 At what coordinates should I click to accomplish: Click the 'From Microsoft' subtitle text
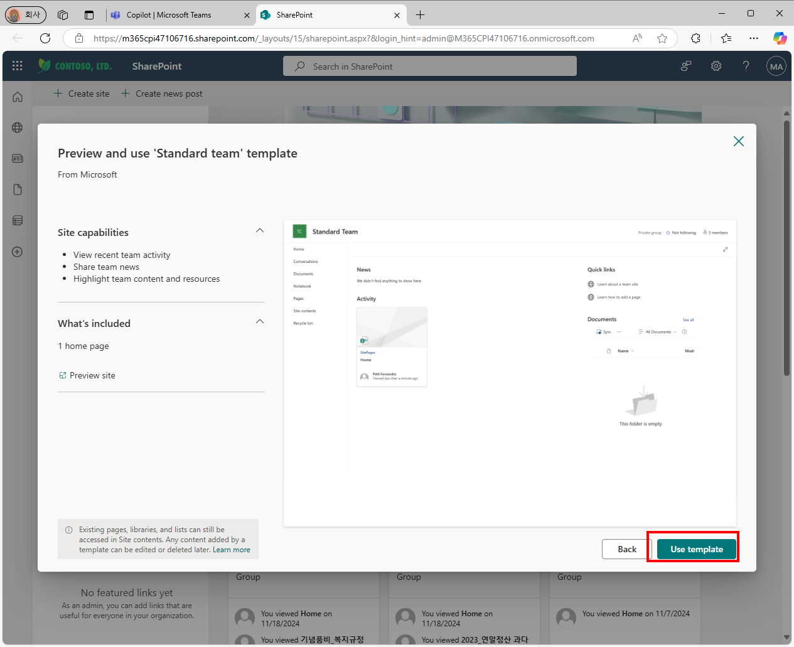pos(87,174)
